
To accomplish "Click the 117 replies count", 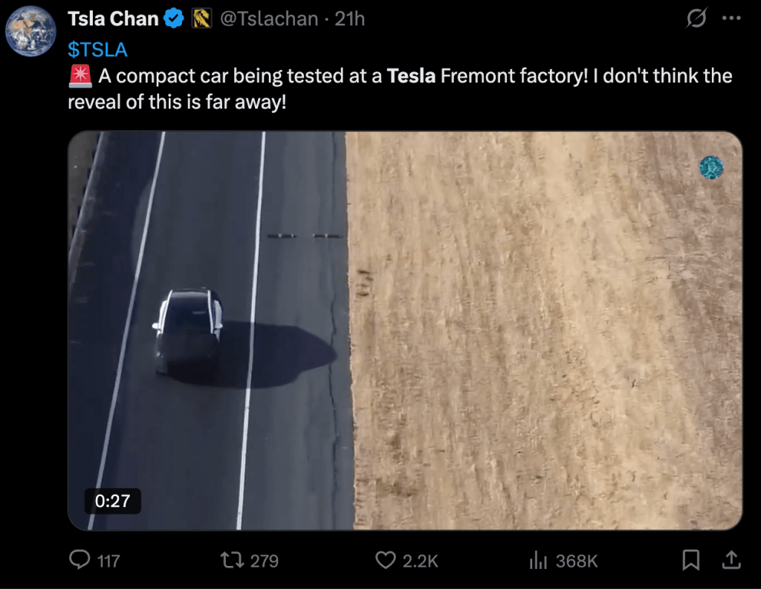I will click(x=109, y=561).
